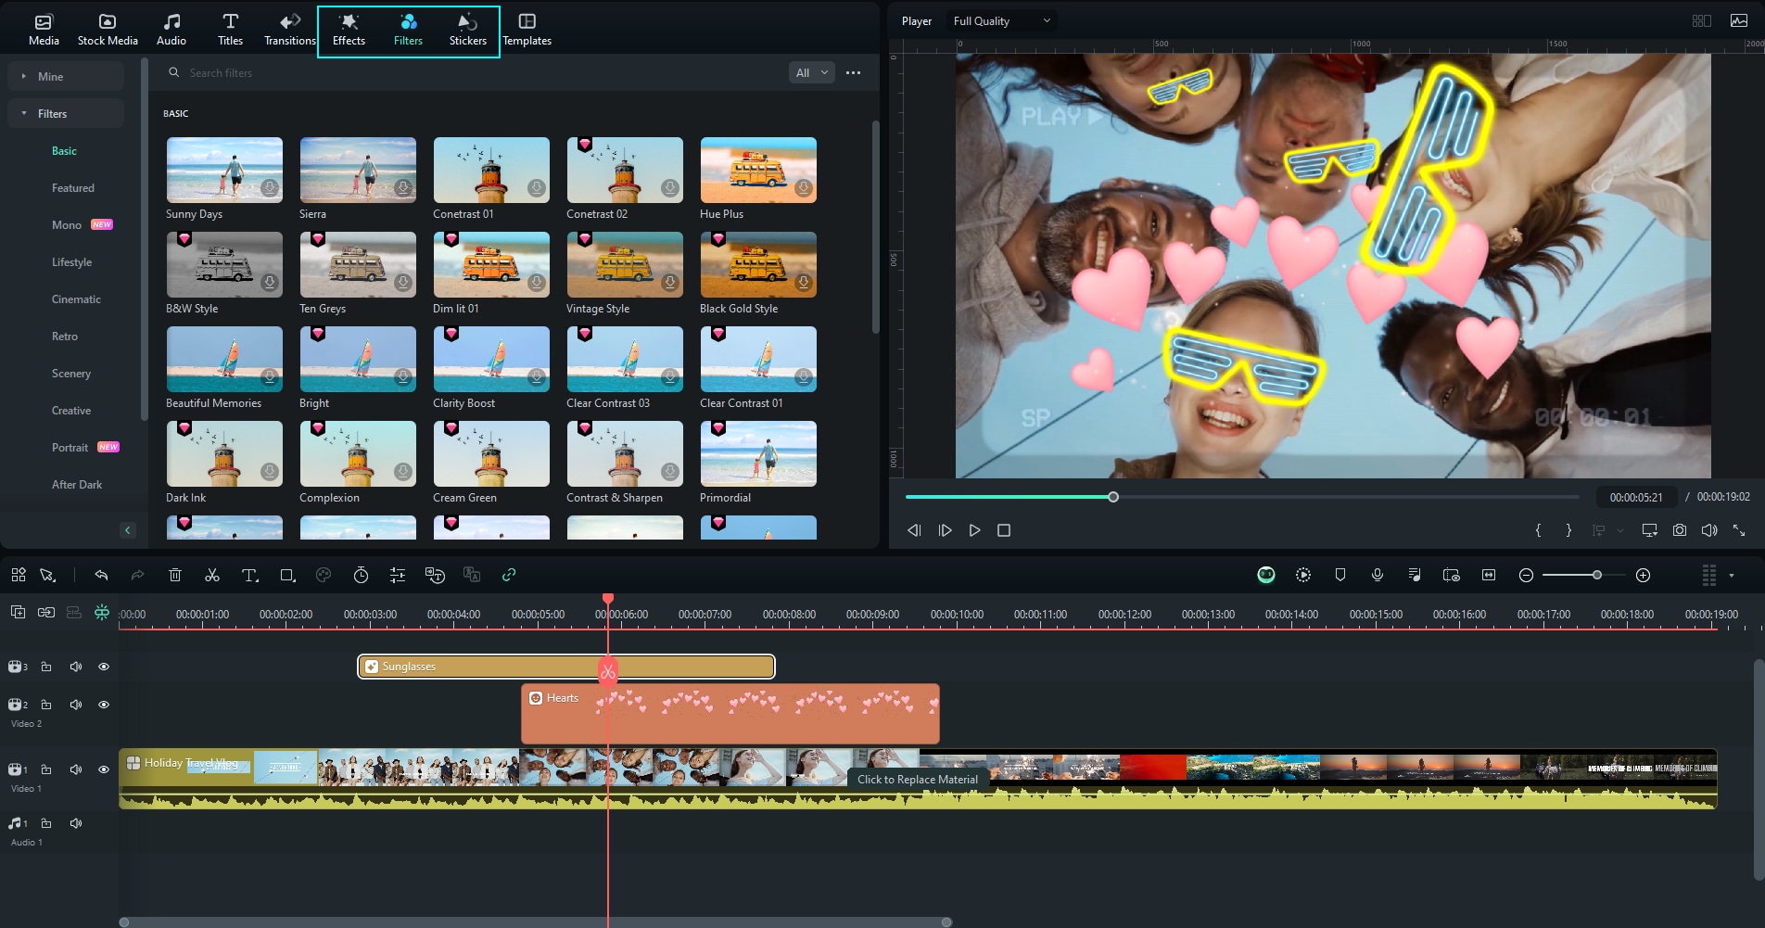Open timeline view options dropdown arrow
The image size is (1765, 928).
(x=1732, y=575)
